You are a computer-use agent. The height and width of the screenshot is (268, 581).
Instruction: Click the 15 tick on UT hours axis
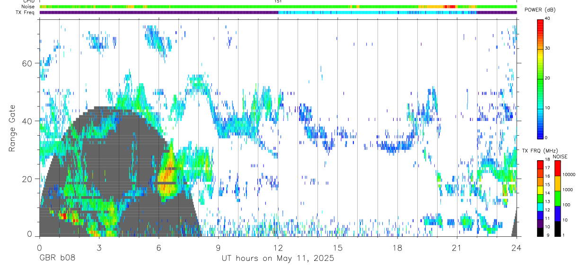[338, 248]
